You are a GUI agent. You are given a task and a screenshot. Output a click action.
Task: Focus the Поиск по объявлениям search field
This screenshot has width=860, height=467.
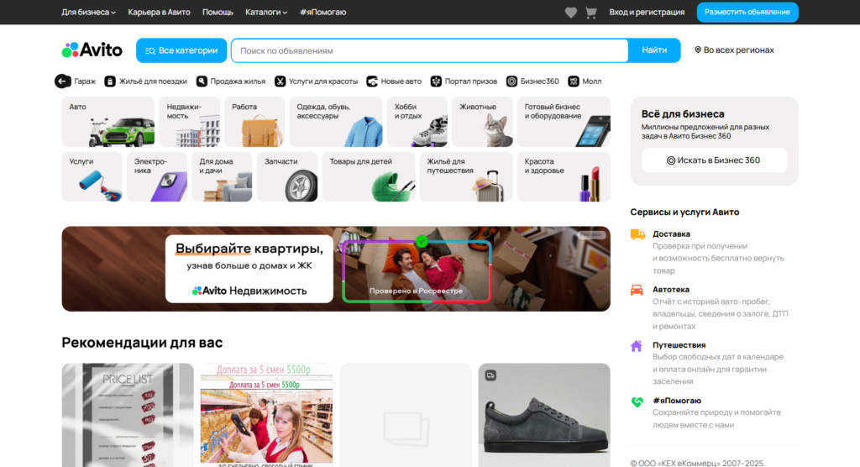[430, 50]
